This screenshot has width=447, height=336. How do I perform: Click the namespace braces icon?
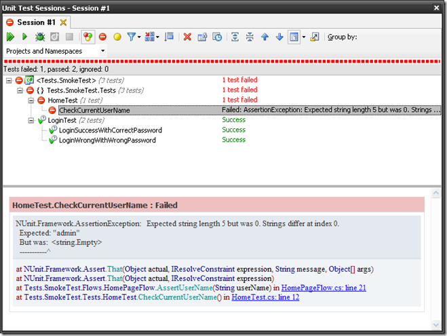(40, 90)
